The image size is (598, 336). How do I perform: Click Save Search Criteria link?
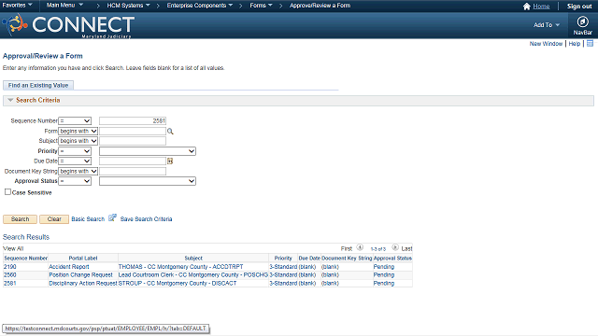pos(146,219)
